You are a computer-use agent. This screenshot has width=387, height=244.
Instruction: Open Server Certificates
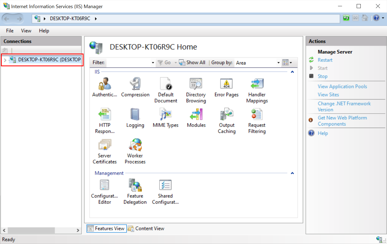[105, 152]
